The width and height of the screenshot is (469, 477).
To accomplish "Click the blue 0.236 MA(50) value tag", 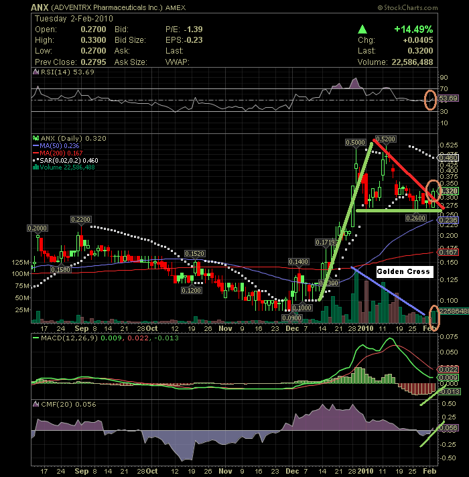I will (x=449, y=220).
